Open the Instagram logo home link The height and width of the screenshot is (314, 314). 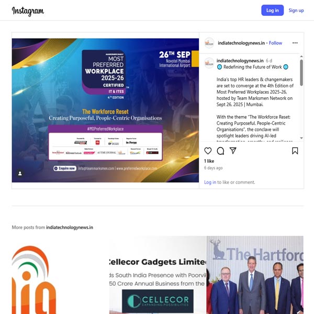[28, 11]
